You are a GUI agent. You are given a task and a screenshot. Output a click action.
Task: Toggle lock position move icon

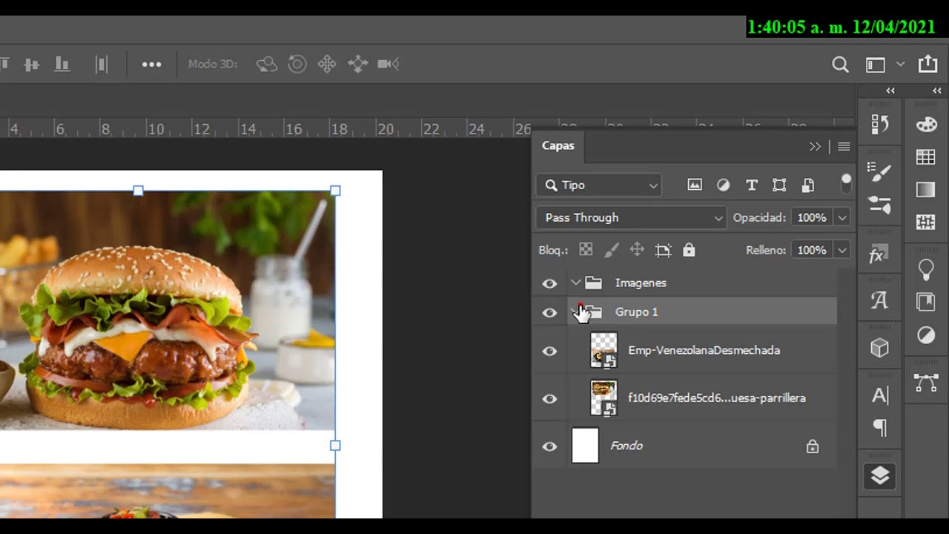tap(637, 250)
